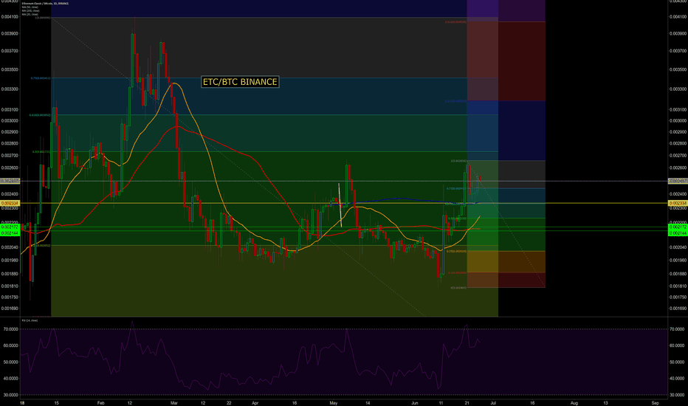This screenshot has height=406, width=688.
Task: Click the 0.003500 price on the left axis
Action: [x=10, y=69]
